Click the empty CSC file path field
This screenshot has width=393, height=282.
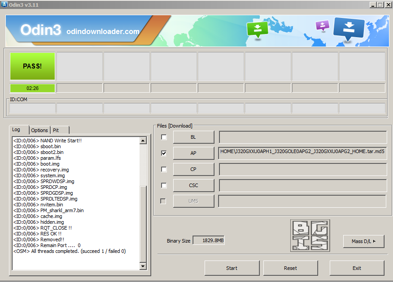tap(302, 185)
